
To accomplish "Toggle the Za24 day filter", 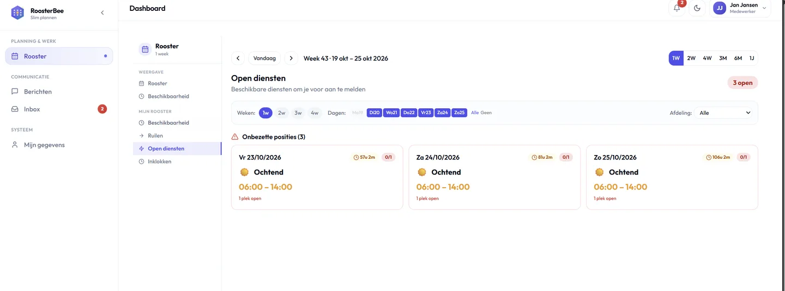I will [x=443, y=113].
